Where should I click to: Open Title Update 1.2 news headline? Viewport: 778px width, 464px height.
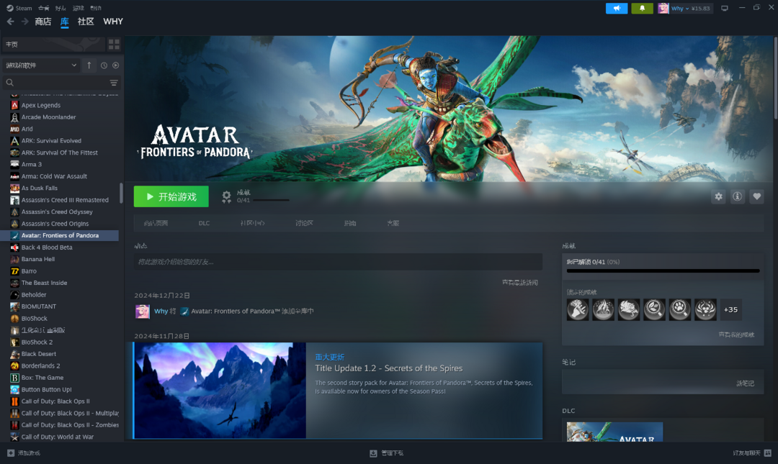coord(388,368)
